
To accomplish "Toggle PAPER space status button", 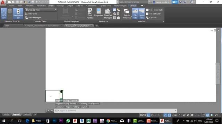I will (143, 115).
